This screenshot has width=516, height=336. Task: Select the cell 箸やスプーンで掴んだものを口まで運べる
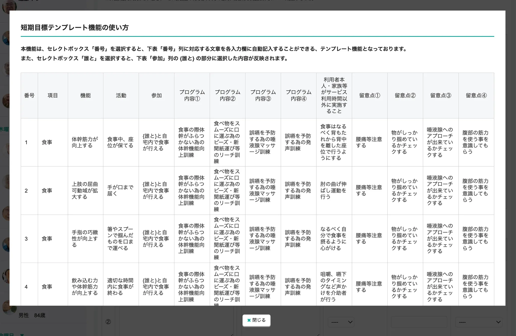(x=121, y=239)
